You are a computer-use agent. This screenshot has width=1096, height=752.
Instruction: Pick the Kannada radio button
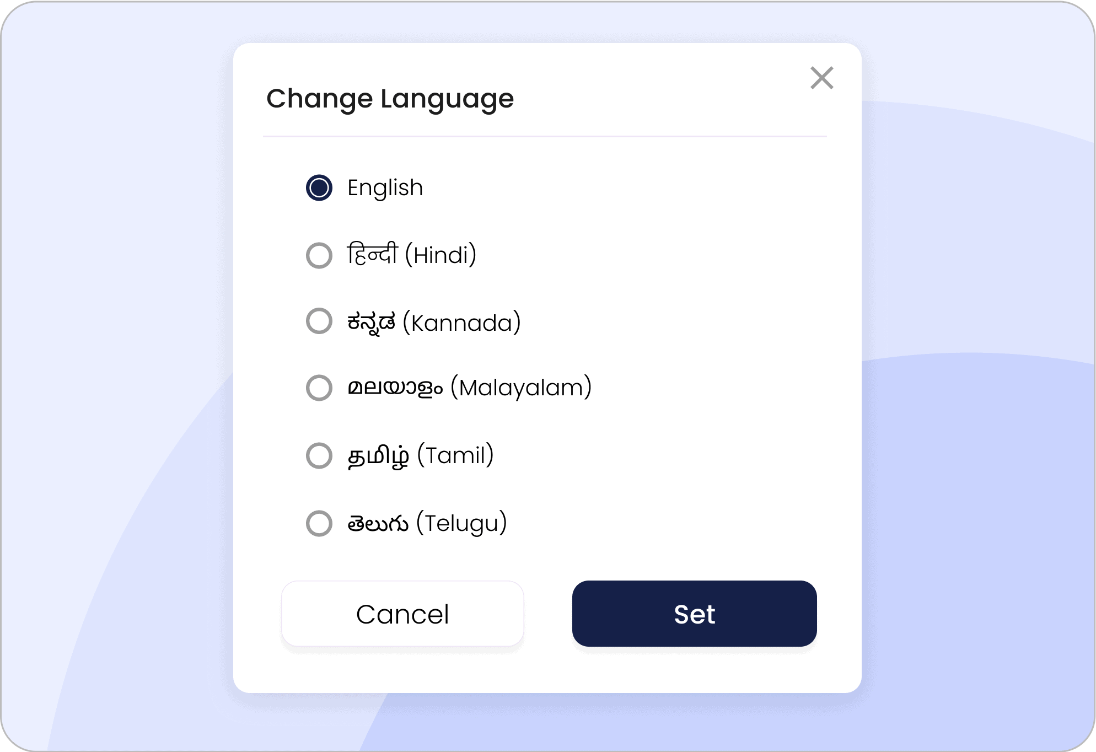pyautogui.click(x=319, y=321)
